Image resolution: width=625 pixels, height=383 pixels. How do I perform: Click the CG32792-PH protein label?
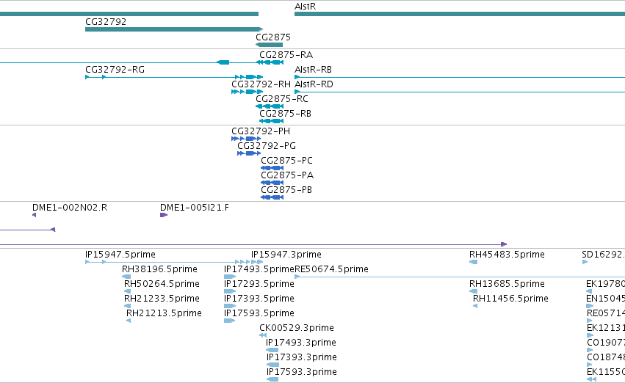[x=261, y=131]
